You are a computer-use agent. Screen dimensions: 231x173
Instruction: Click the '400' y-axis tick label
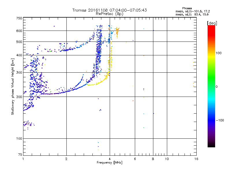19,55
